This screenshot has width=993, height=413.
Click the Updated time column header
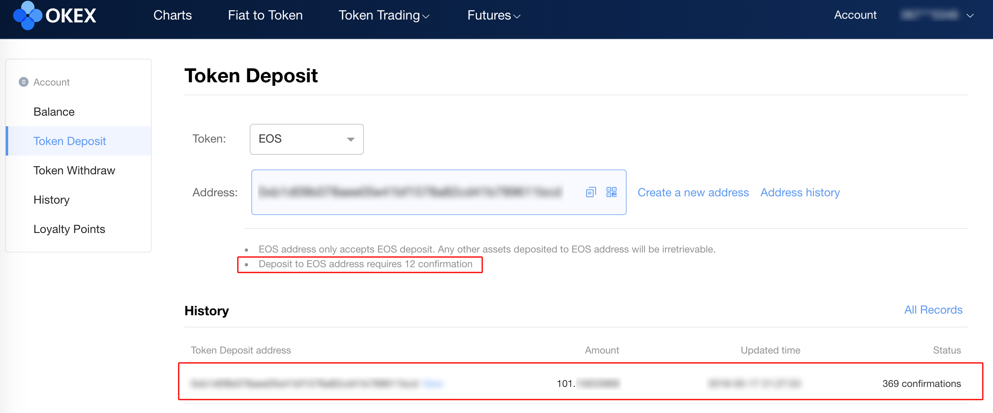pyautogui.click(x=770, y=350)
